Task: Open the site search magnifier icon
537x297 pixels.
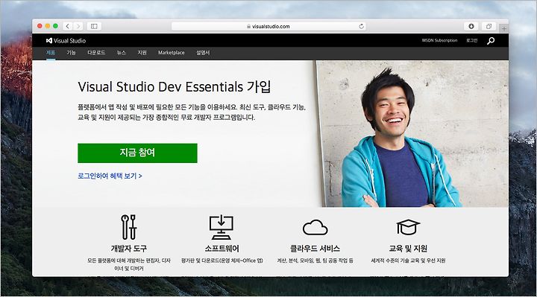Action: [x=491, y=41]
